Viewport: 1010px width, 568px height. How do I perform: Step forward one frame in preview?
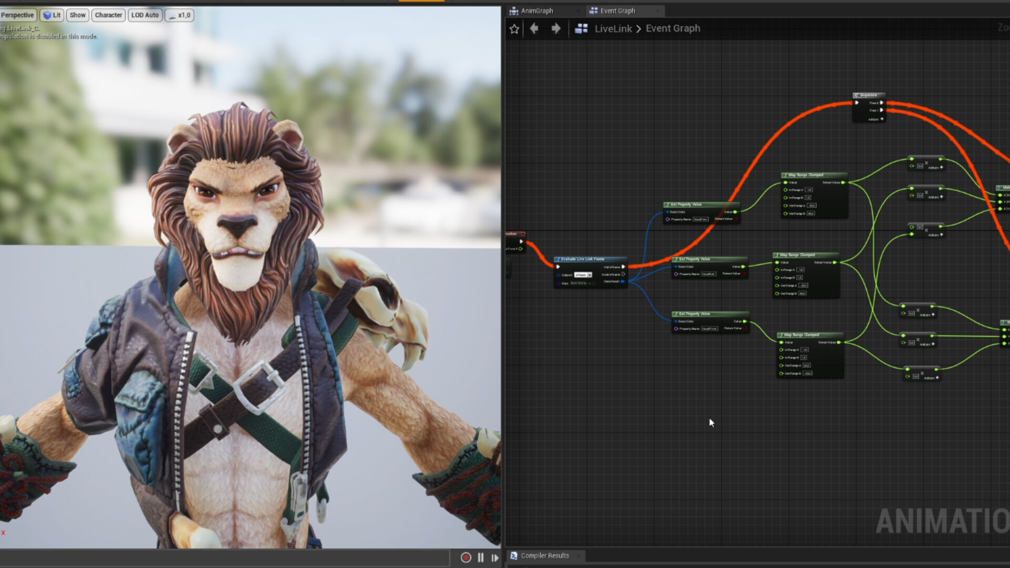[494, 557]
